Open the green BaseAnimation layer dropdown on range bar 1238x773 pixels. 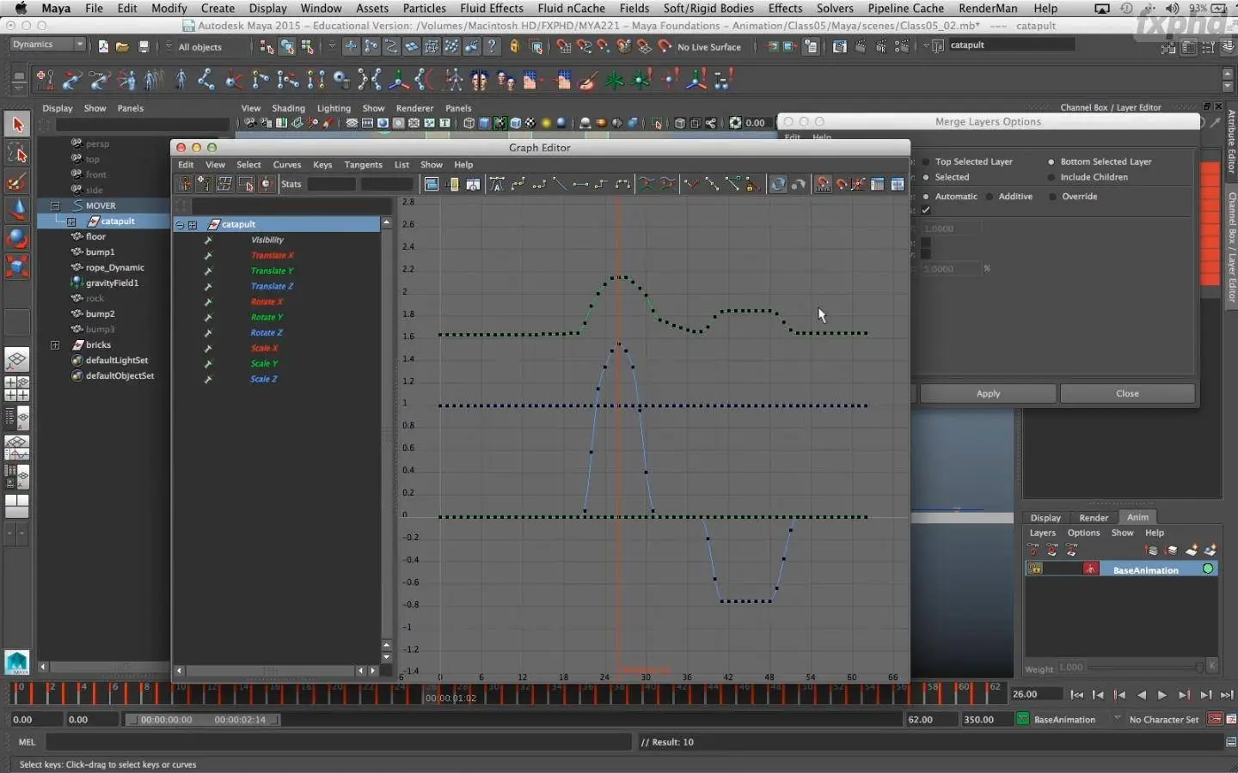(x=1023, y=719)
